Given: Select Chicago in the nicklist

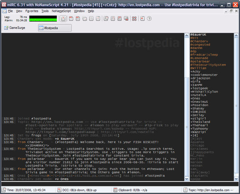Looking at the screenshot, I should click(x=197, y=145).
